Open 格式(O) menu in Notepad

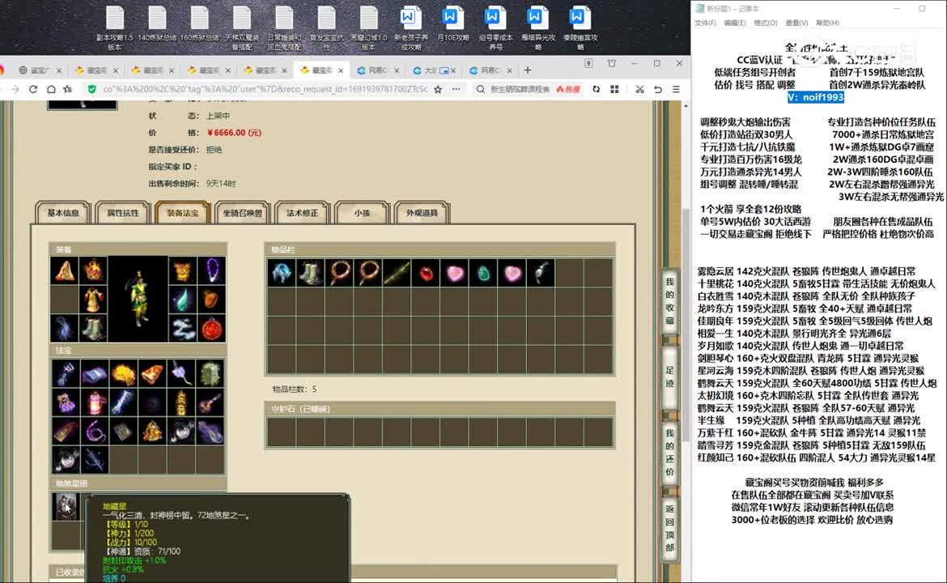765,23
